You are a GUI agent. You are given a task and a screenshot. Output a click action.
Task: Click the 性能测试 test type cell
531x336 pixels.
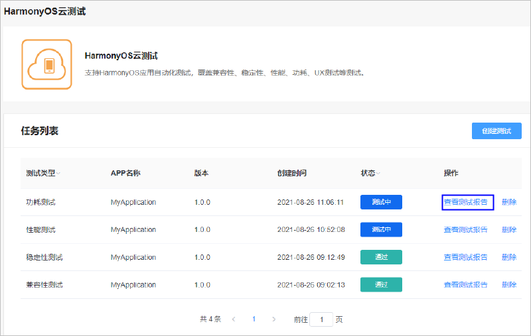(x=40, y=230)
